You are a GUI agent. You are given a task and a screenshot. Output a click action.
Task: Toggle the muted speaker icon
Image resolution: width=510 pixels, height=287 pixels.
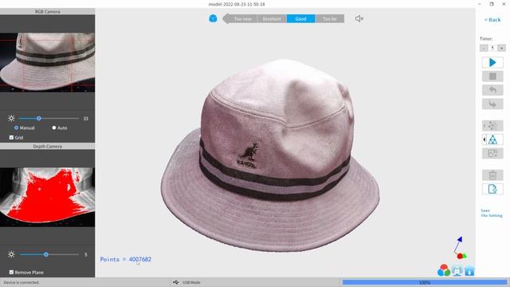coord(359,18)
